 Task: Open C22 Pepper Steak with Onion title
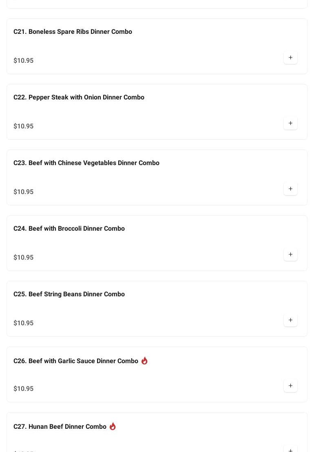click(x=79, y=97)
